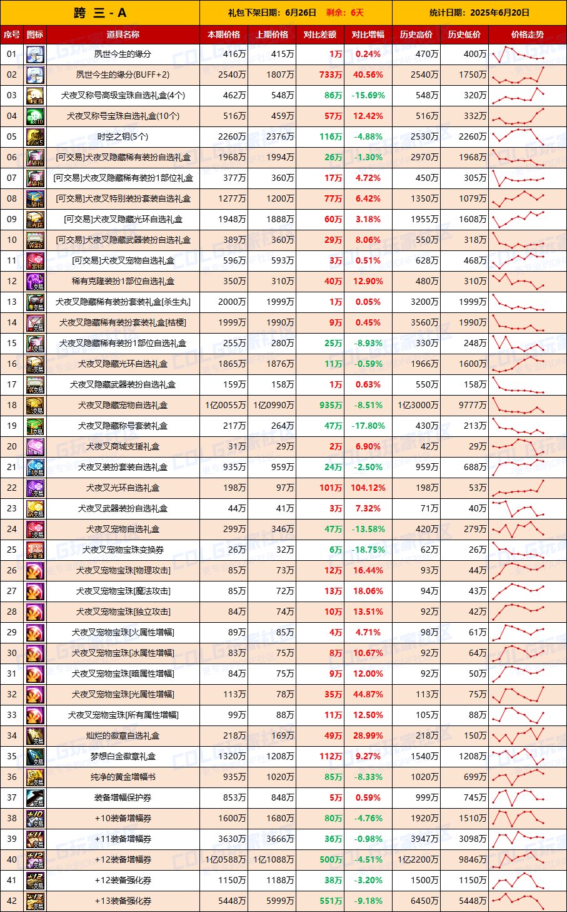Click the icon for 犬夜叉光环自选礼盒

[x=35, y=488]
